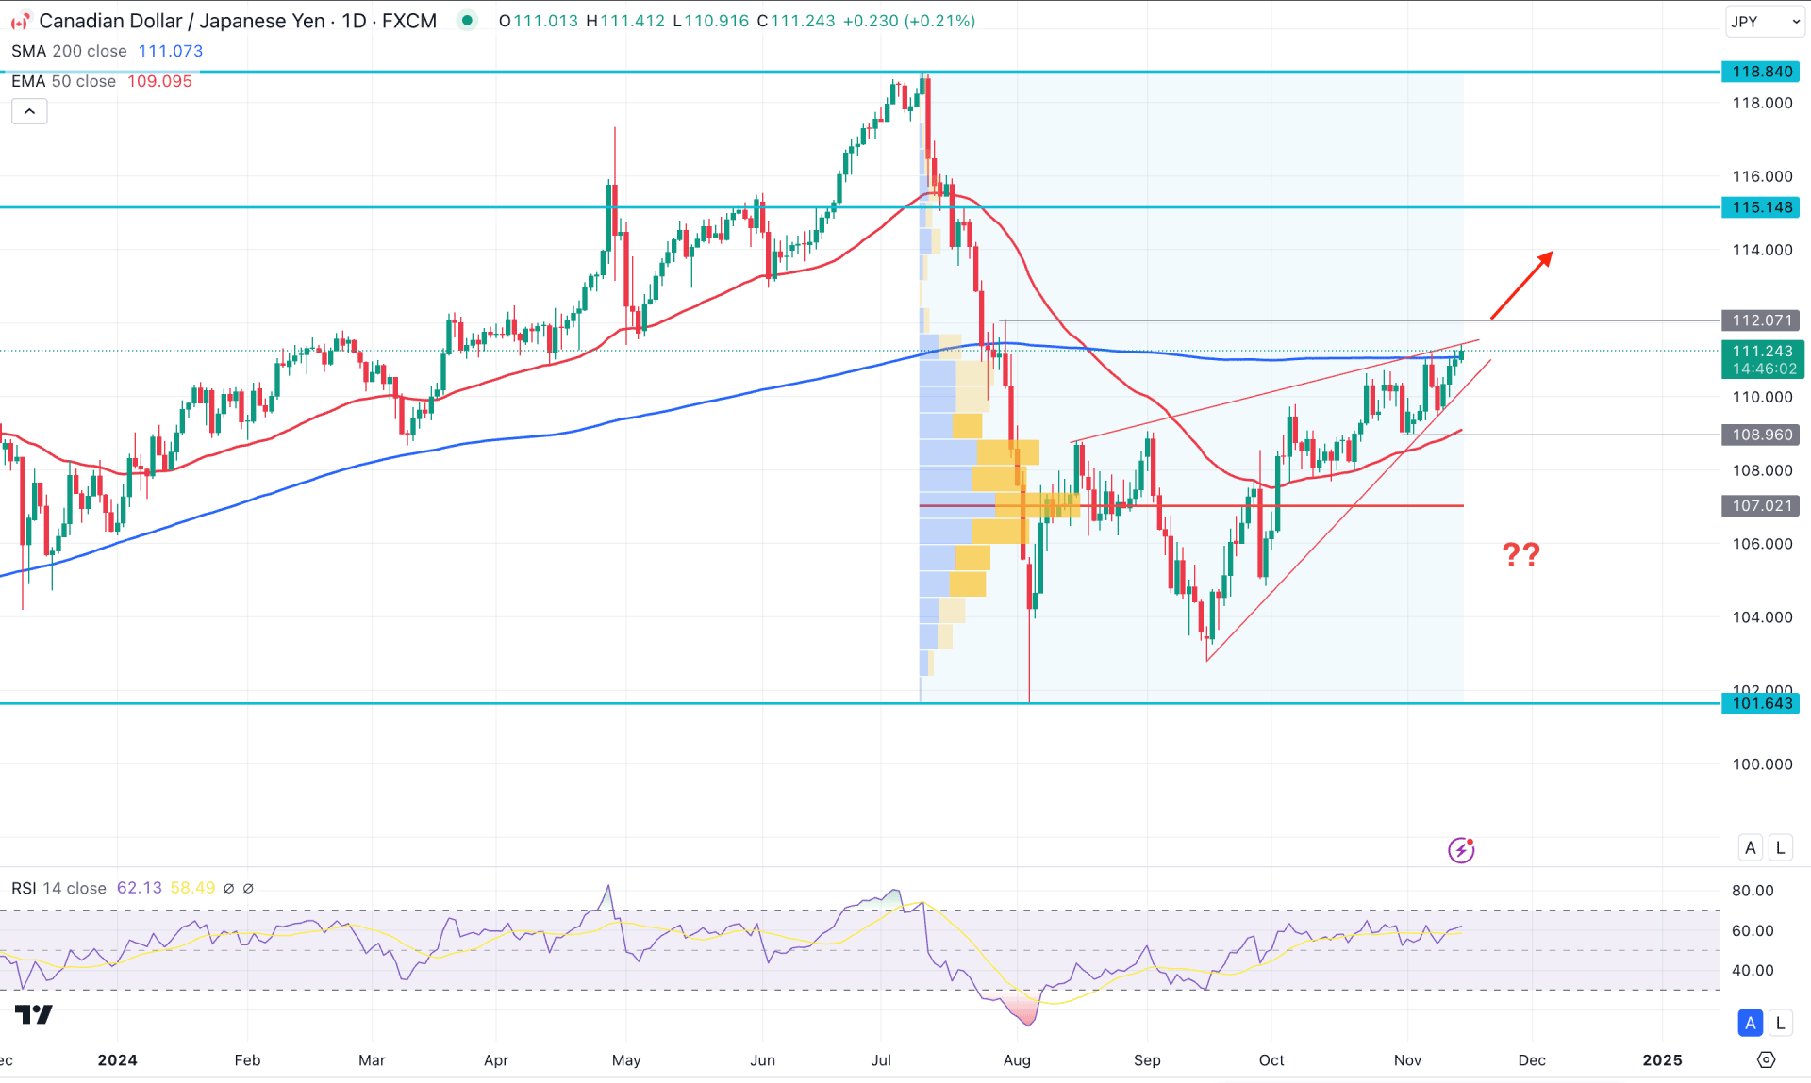Click the 100.000 price axis value
Screen dimensions: 1811x1083
coord(1762,764)
